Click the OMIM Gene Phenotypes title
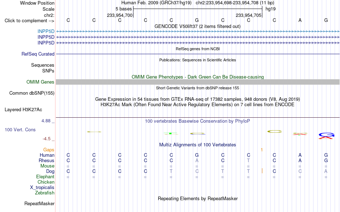Screen dimensions: 340x212 click(x=198, y=77)
